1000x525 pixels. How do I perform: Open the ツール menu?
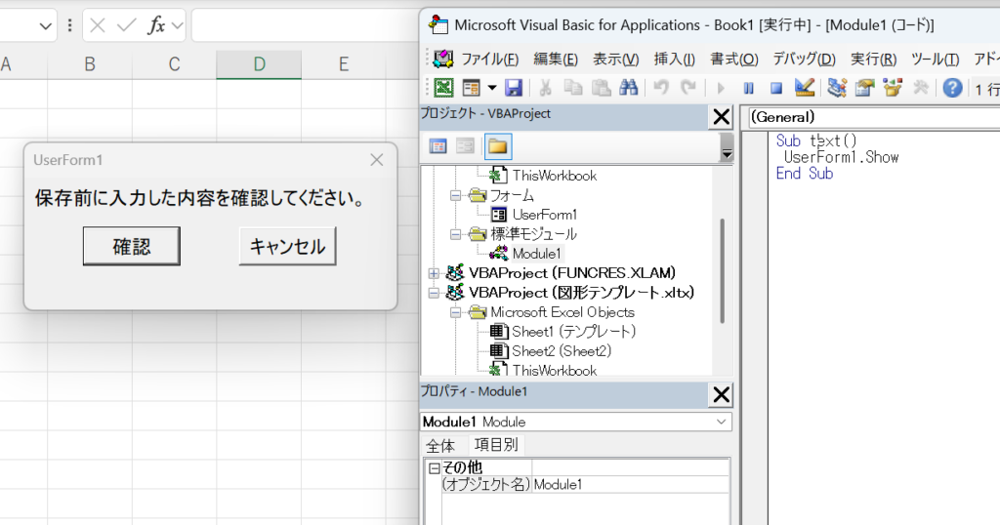pos(935,60)
